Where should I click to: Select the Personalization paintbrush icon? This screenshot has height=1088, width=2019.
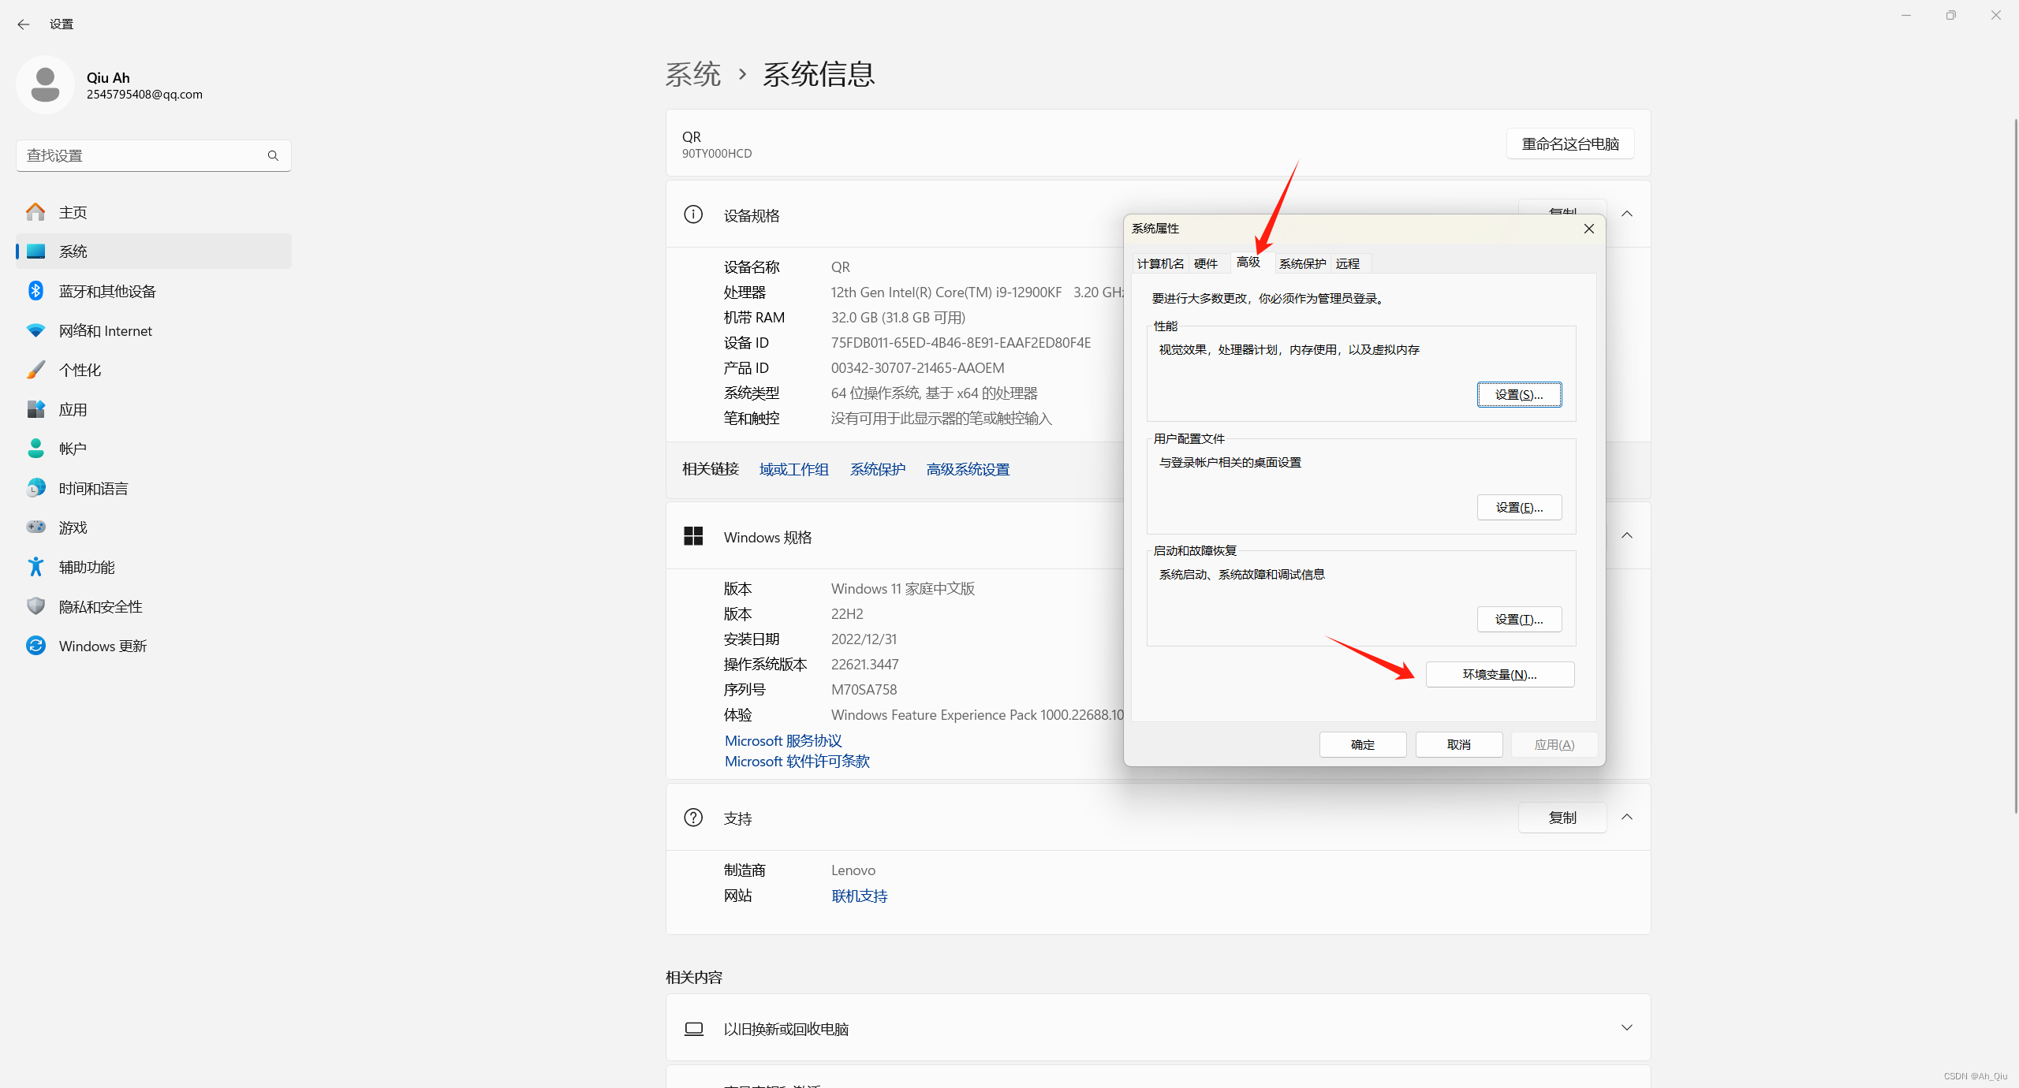pos(35,370)
